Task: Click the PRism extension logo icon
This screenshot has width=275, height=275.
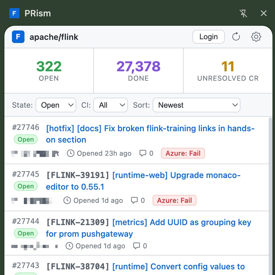Action: tap(14, 13)
